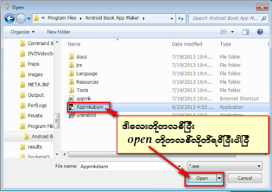Click Android Book App Maker breadcrumb
Image resolution: width=272 pixels, height=192 pixels.
(x=112, y=18)
